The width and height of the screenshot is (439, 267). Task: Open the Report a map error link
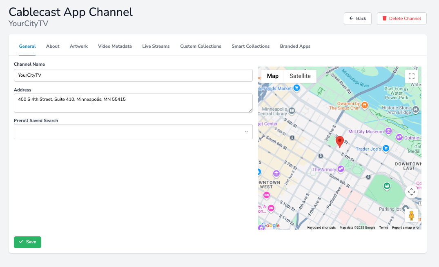(x=406, y=227)
